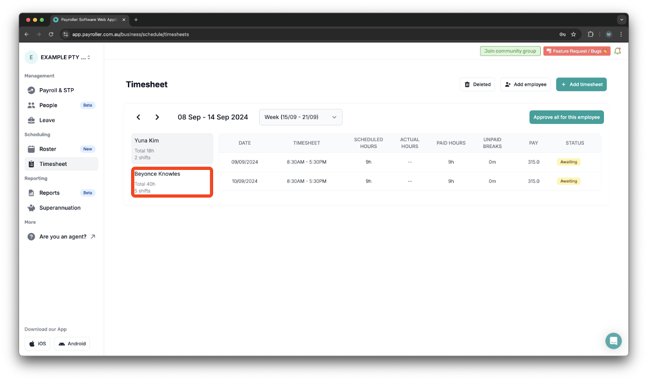Click Awaiting status for 10/09/2024
Image resolution: width=648 pixels, height=381 pixels.
569,182
